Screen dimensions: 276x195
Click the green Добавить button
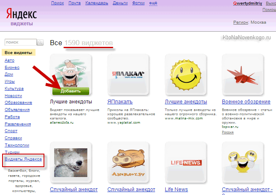coord(71,91)
